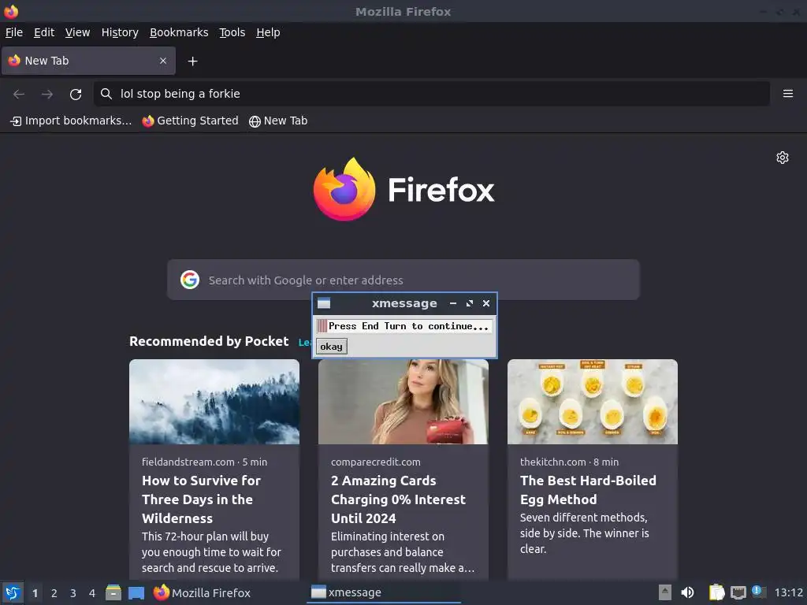Viewport: 807px width, 605px height.
Task: Click okay in the xmessage dialog
Action: tap(332, 347)
